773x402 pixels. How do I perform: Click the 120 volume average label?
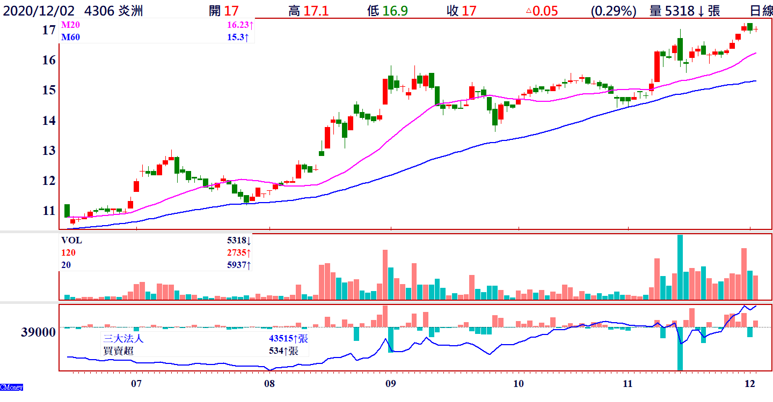[68, 253]
